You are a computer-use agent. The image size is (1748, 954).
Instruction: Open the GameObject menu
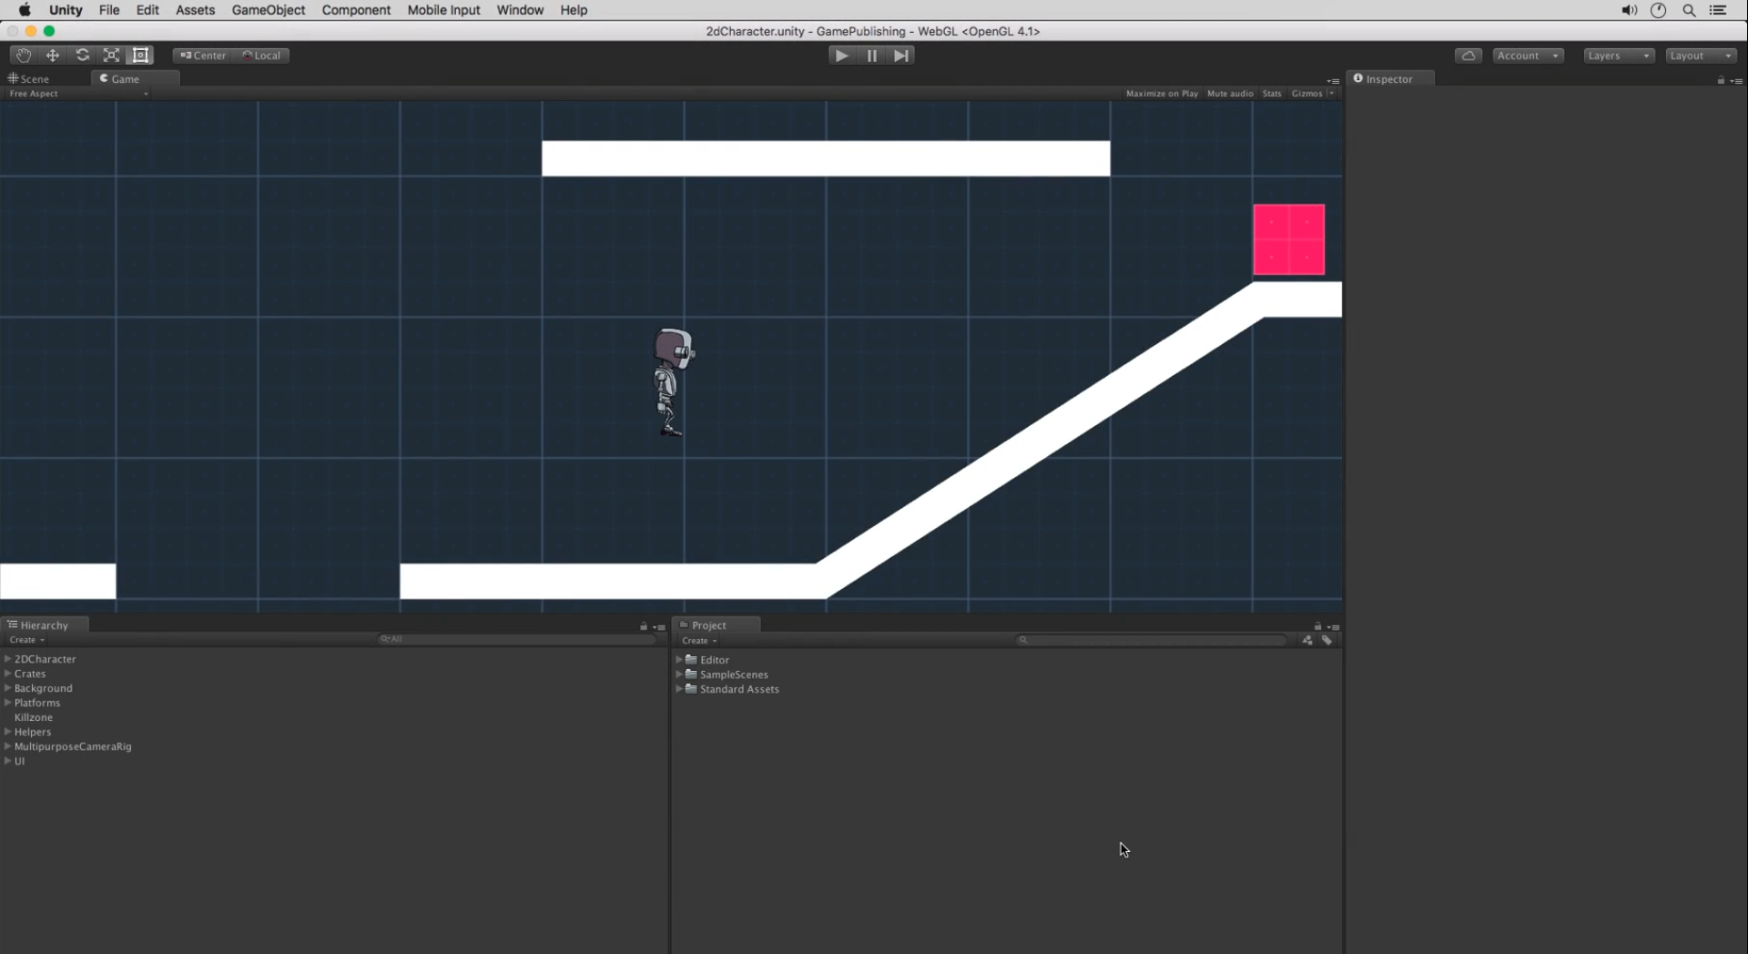click(268, 10)
